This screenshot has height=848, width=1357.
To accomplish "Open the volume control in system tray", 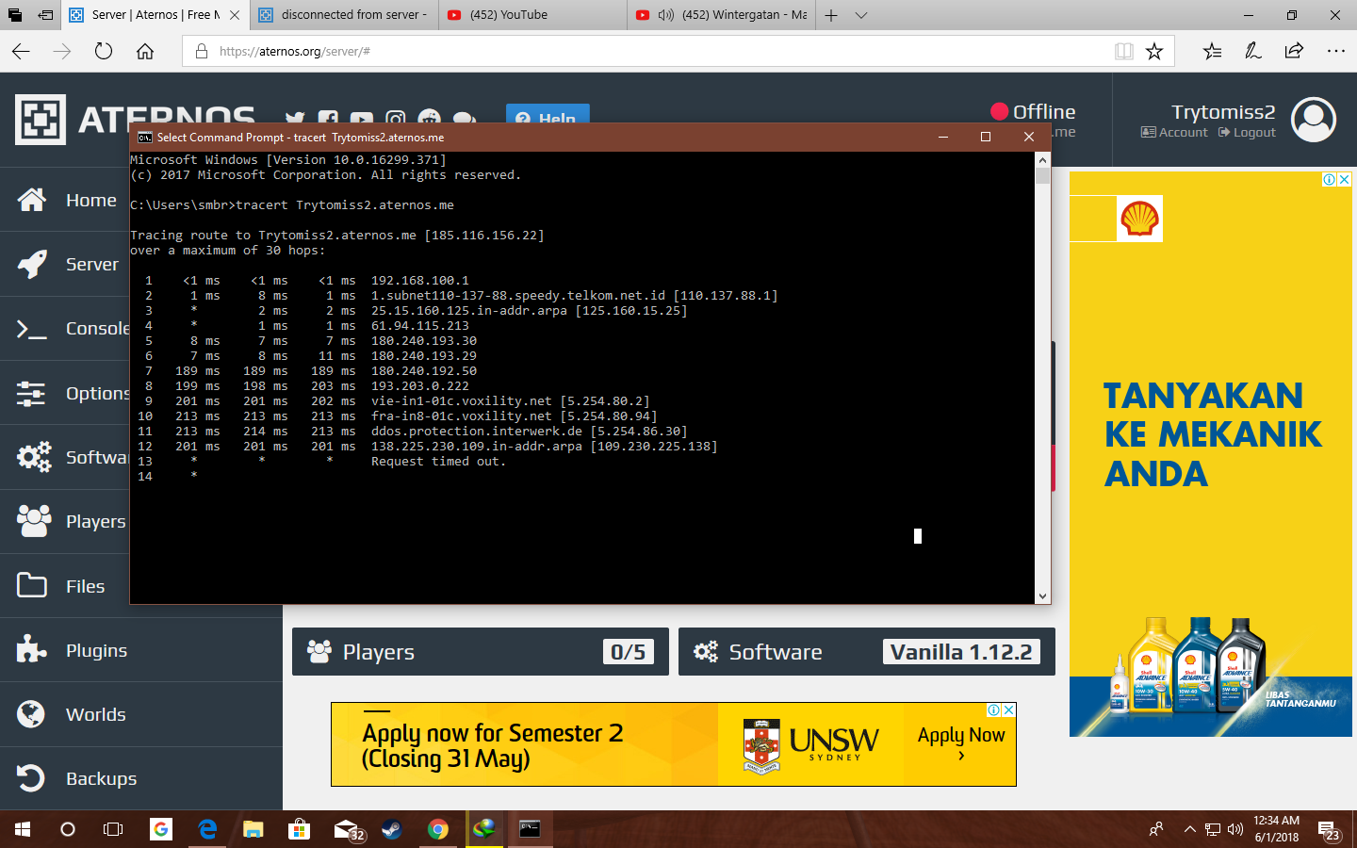I will 1235,829.
